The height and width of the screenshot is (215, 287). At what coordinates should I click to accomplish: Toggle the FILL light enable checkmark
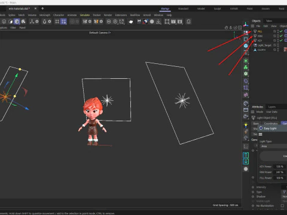281,32
